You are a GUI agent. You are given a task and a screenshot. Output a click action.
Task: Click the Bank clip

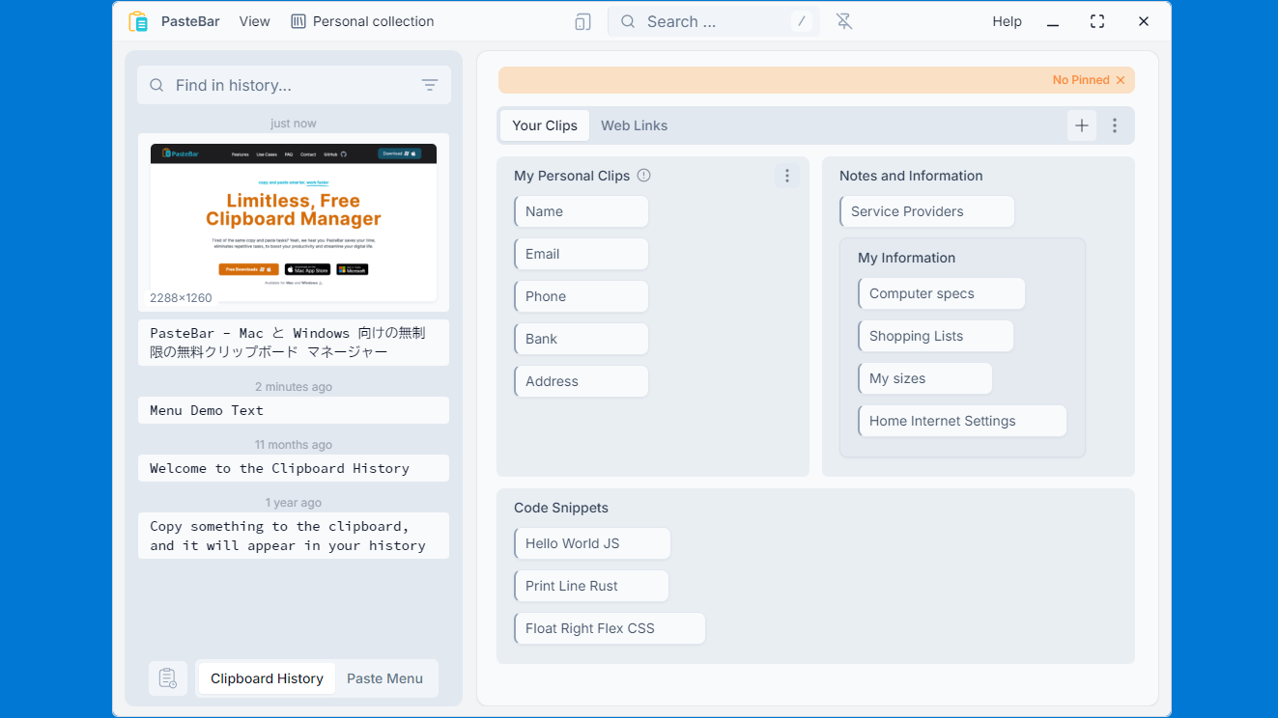(582, 339)
